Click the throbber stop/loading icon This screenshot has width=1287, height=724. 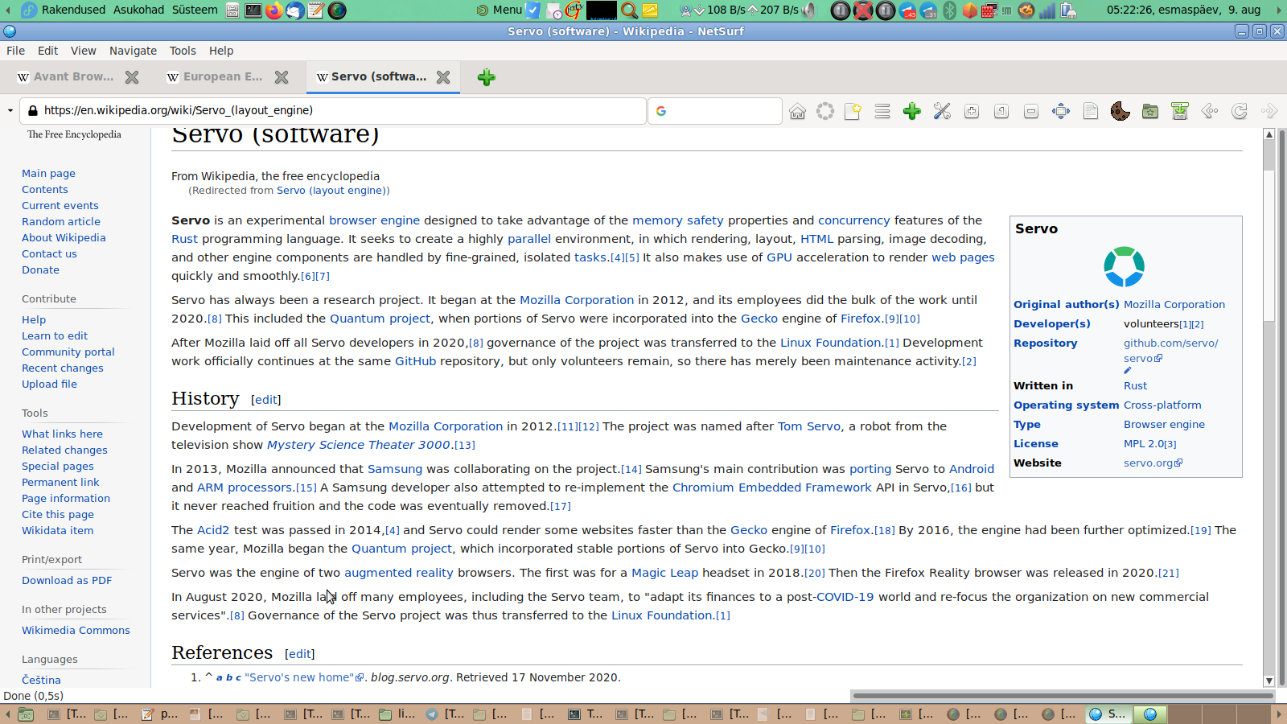point(825,111)
